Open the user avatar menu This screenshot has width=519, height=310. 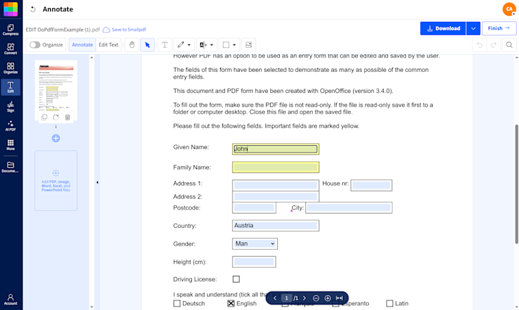509,10
